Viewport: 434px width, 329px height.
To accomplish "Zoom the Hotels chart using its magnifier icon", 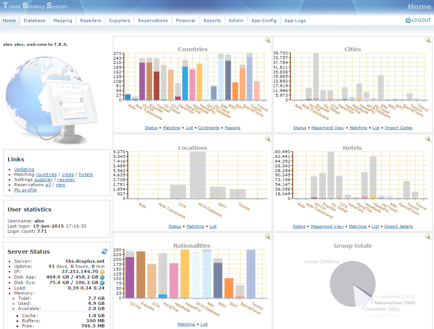I will [428, 138].
